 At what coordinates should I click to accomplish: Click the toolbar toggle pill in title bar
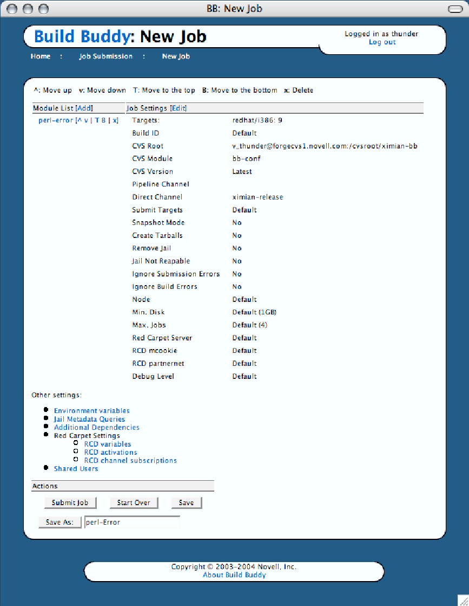point(455,9)
